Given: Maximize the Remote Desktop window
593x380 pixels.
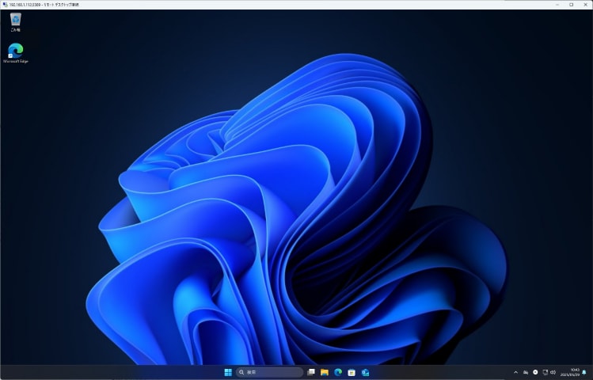Looking at the screenshot, I should click(571, 5).
